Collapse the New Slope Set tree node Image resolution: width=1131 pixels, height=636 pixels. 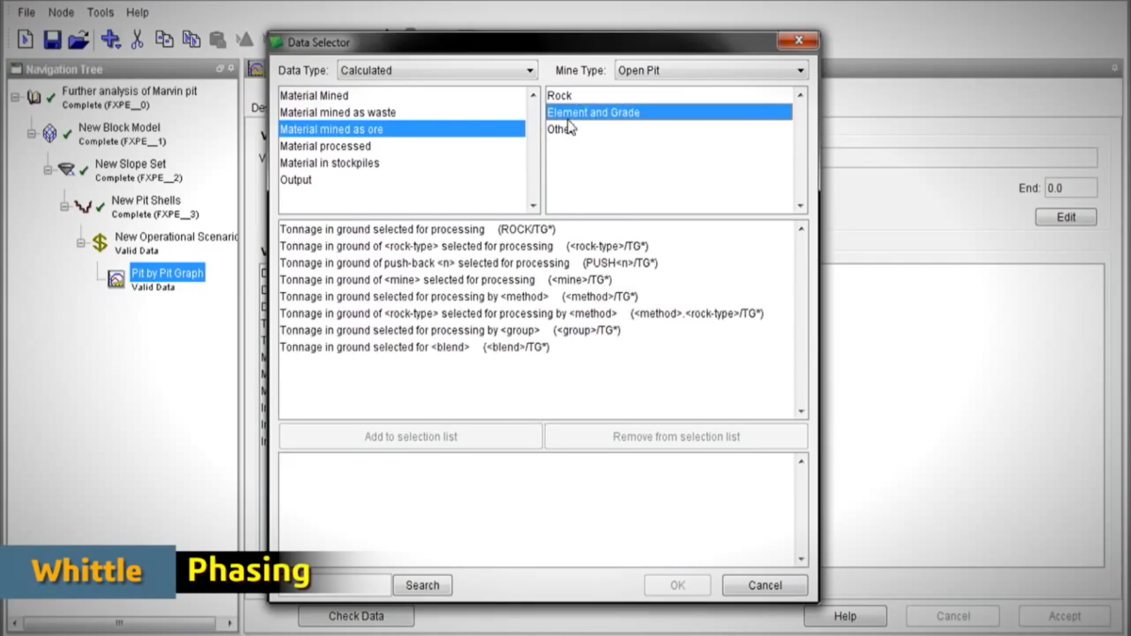(48, 171)
